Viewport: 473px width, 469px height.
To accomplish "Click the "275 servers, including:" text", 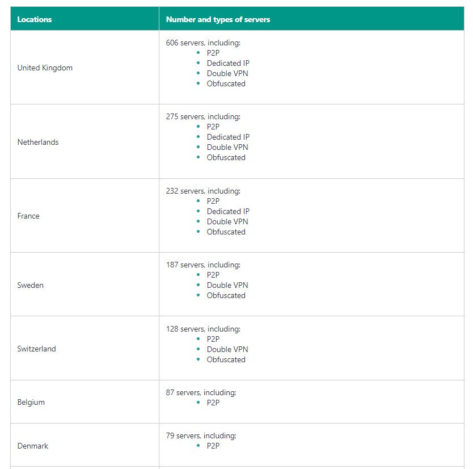I will 203,116.
